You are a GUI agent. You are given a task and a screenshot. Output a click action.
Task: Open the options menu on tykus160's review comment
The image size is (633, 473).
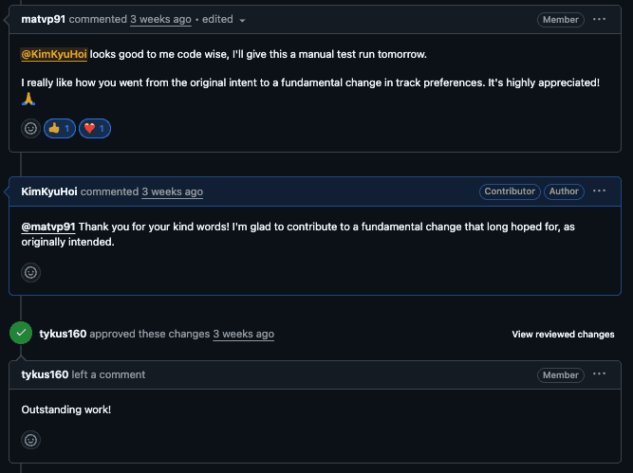point(599,374)
